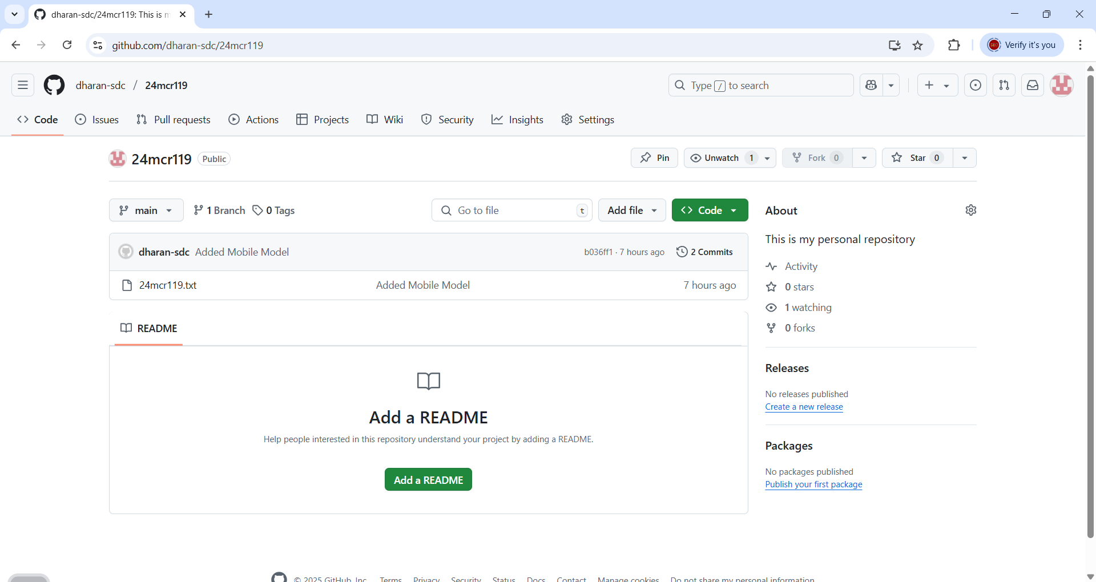The image size is (1096, 582).
Task: View the 0 stars link
Action: pyautogui.click(x=799, y=287)
